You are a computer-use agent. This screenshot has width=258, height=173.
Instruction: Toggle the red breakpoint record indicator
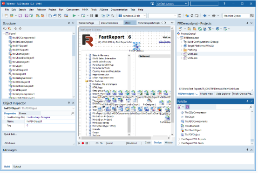[x=83, y=143]
